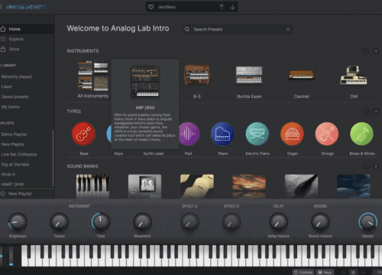Viewport: 382px width, 275px height.
Task: Show Recently played presets
Action: tap(16, 76)
